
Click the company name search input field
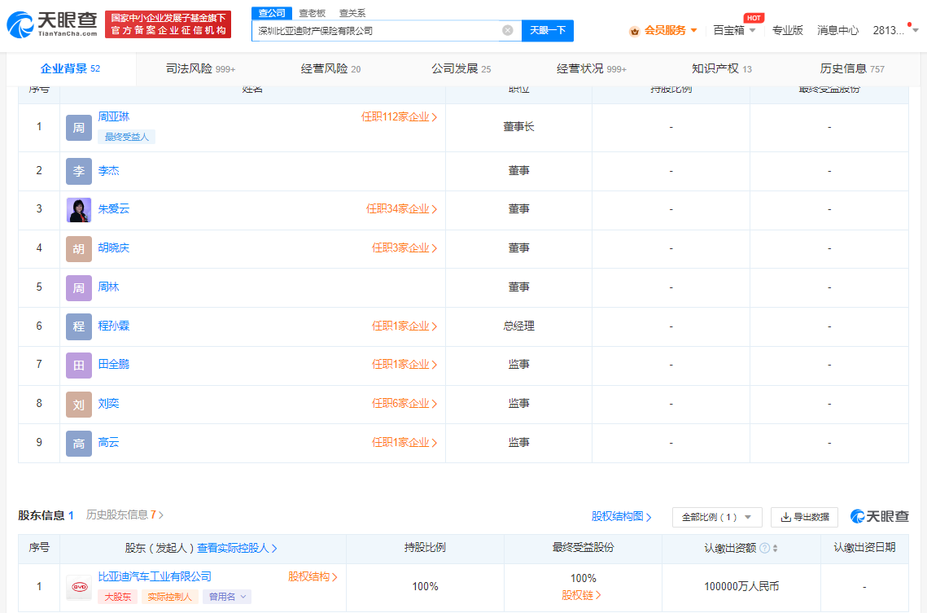(374, 31)
